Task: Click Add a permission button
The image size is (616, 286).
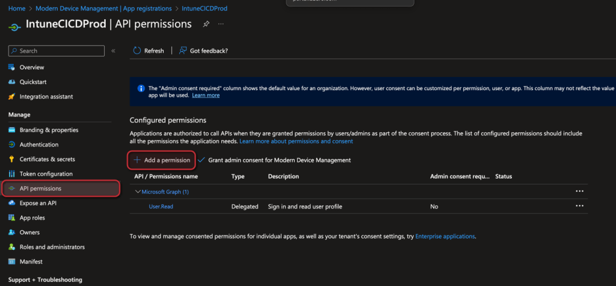Action: pos(162,160)
